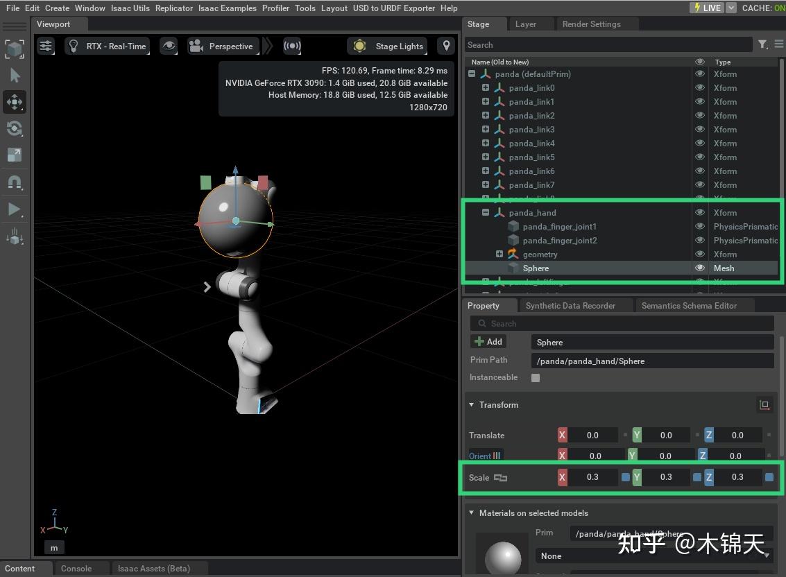786x577 pixels.
Task: Collapse the panda_hand tree item
Action: 484,212
